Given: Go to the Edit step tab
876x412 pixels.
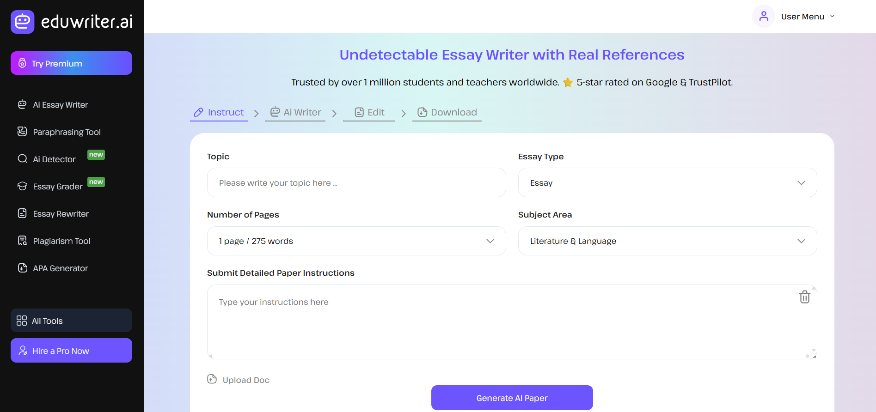Looking at the screenshot, I should pyautogui.click(x=369, y=112).
